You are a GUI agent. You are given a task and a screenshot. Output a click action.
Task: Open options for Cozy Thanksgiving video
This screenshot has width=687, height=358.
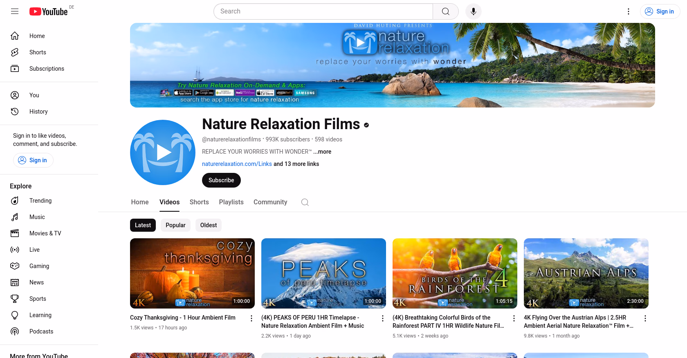point(251,318)
